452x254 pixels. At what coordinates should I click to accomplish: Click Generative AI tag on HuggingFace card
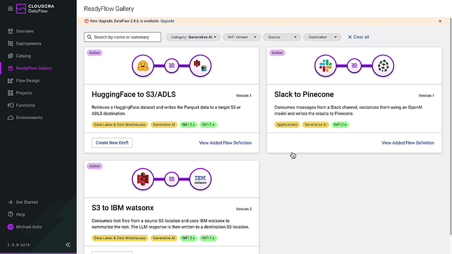(x=164, y=124)
